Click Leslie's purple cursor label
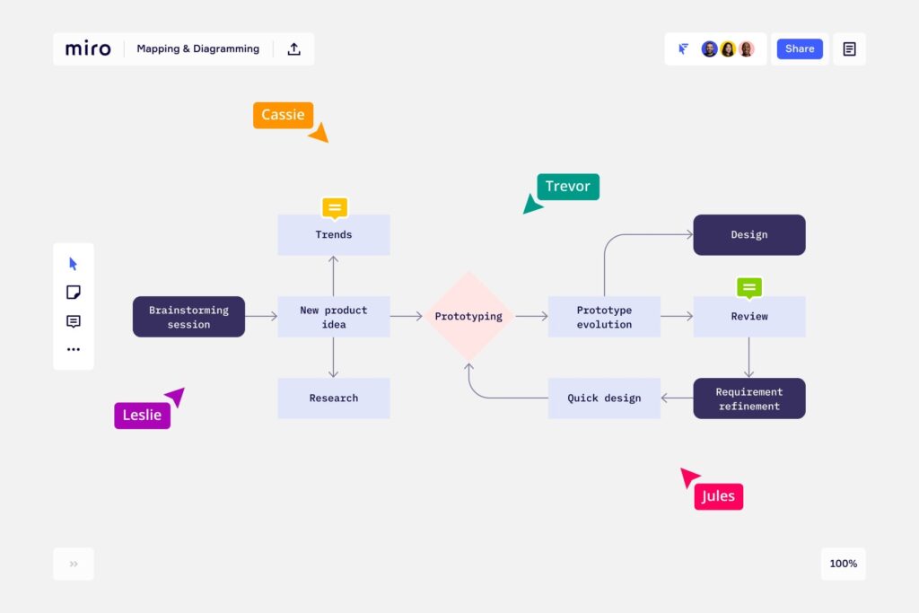This screenshot has width=919, height=613. 142,416
